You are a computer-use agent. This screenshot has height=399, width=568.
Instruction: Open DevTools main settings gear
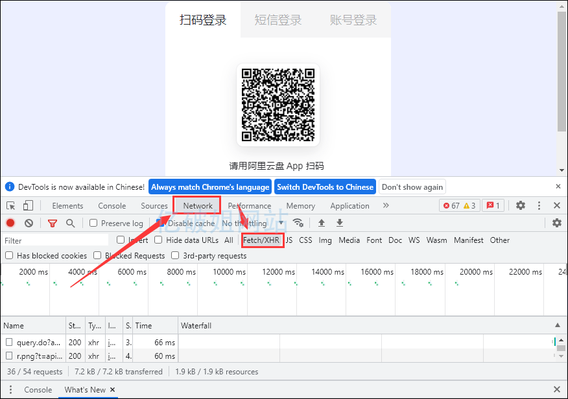click(521, 205)
